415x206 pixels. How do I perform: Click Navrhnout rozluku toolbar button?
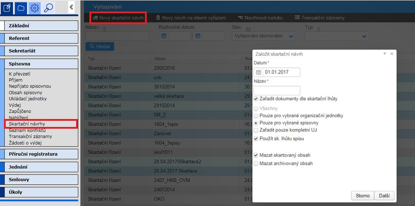tap(260, 18)
